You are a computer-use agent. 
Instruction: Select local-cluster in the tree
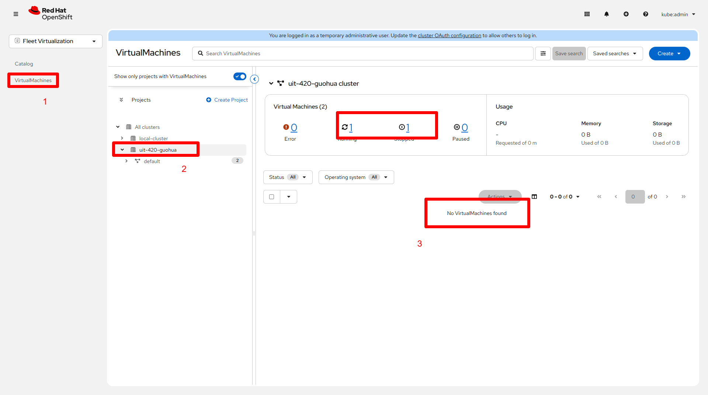click(x=153, y=138)
